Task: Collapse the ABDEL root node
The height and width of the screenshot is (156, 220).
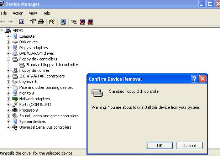Action: click(1, 31)
